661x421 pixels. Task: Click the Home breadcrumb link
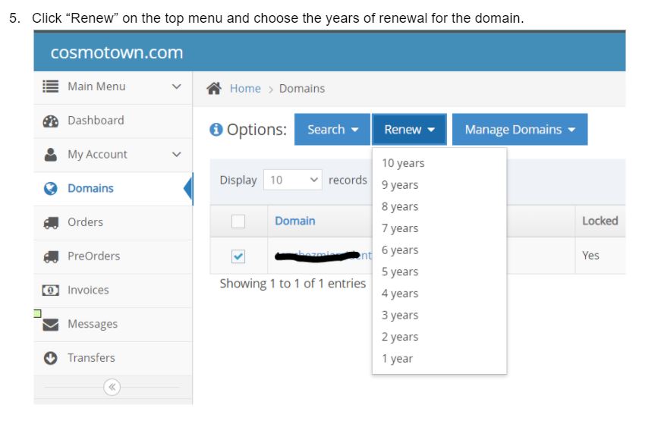pyautogui.click(x=245, y=89)
